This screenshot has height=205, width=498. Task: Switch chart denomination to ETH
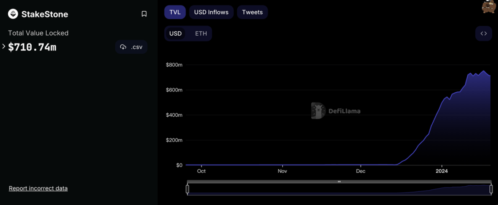coord(201,34)
